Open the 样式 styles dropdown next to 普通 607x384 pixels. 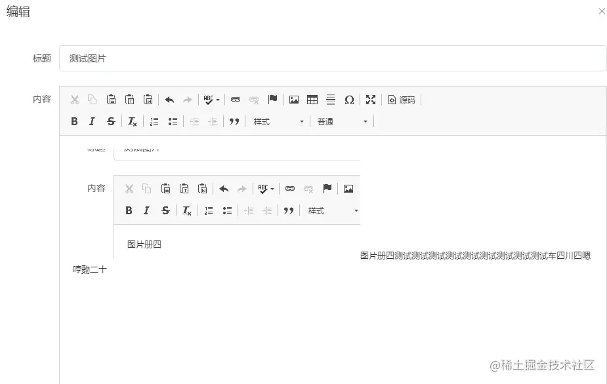click(278, 121)
